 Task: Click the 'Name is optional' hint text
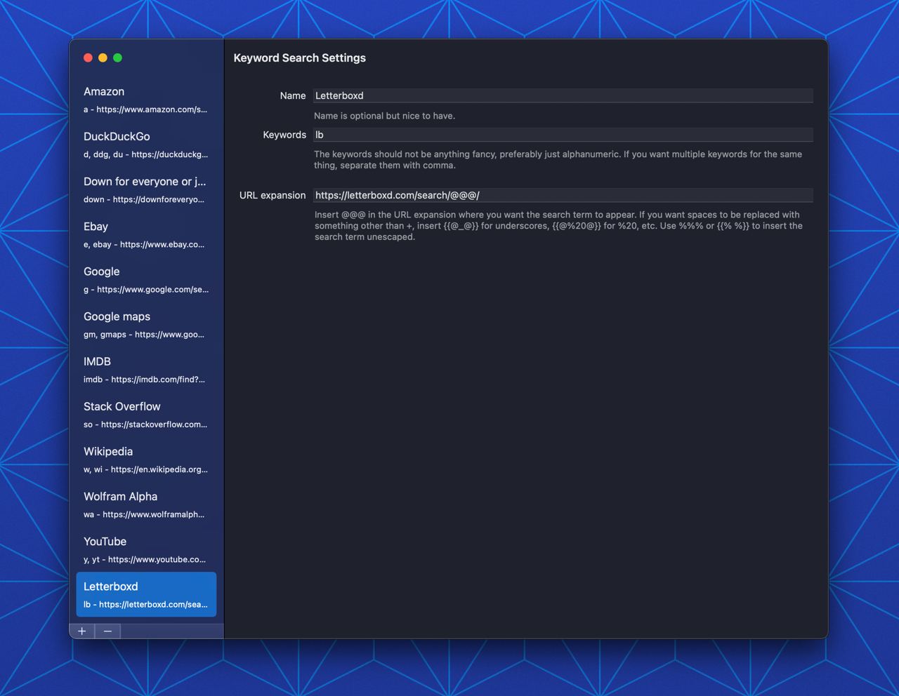click(384, 116)
